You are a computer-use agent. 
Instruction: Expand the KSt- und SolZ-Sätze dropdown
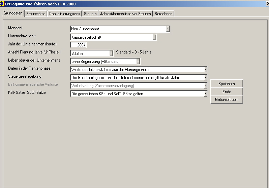205,94
